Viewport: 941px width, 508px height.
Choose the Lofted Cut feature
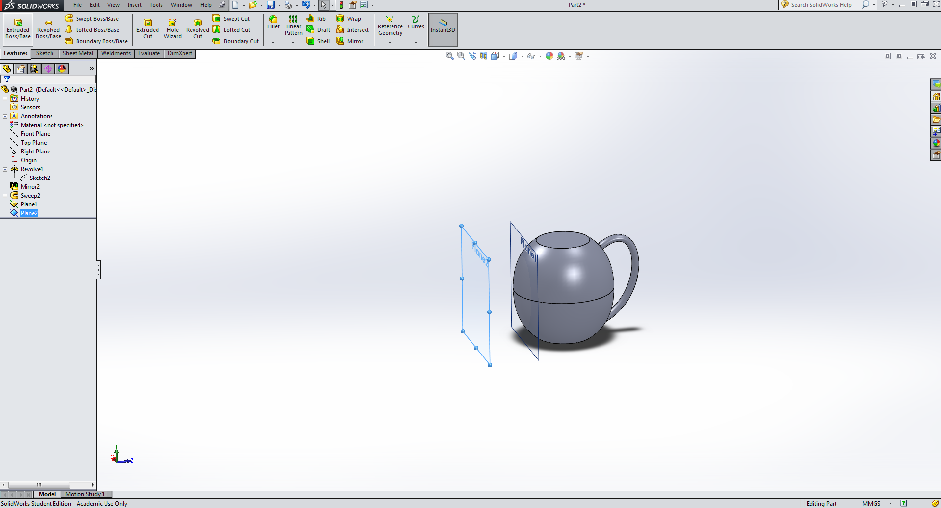click(x=232, y=30)
